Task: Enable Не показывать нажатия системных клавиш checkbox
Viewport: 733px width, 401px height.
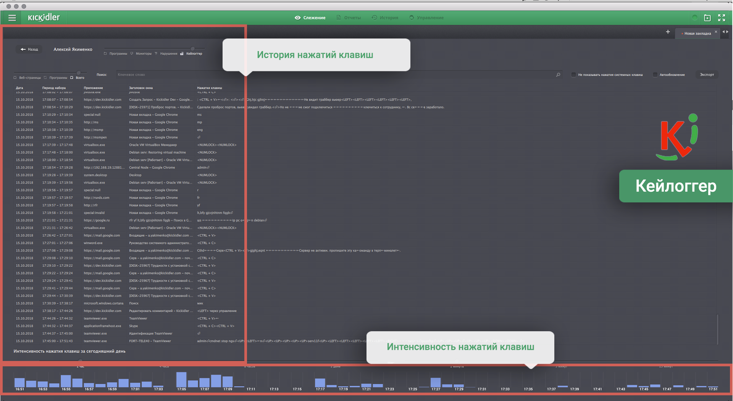Action: [x=573, y=75]
